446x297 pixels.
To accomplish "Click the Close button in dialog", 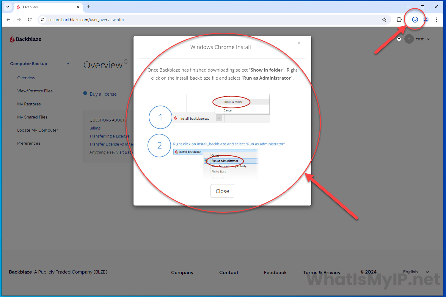I will (x=222, y=191).
